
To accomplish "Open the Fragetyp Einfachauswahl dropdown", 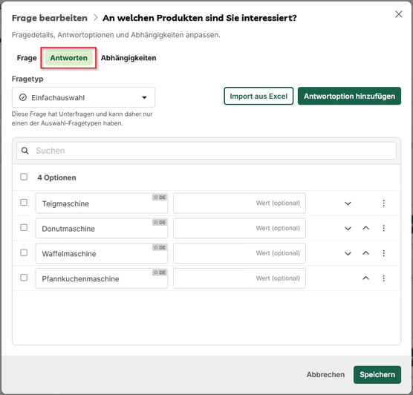I will (x=83, y=97).
